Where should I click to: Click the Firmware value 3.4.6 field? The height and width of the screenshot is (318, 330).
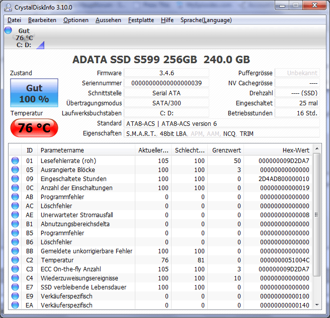click(167, 73)
